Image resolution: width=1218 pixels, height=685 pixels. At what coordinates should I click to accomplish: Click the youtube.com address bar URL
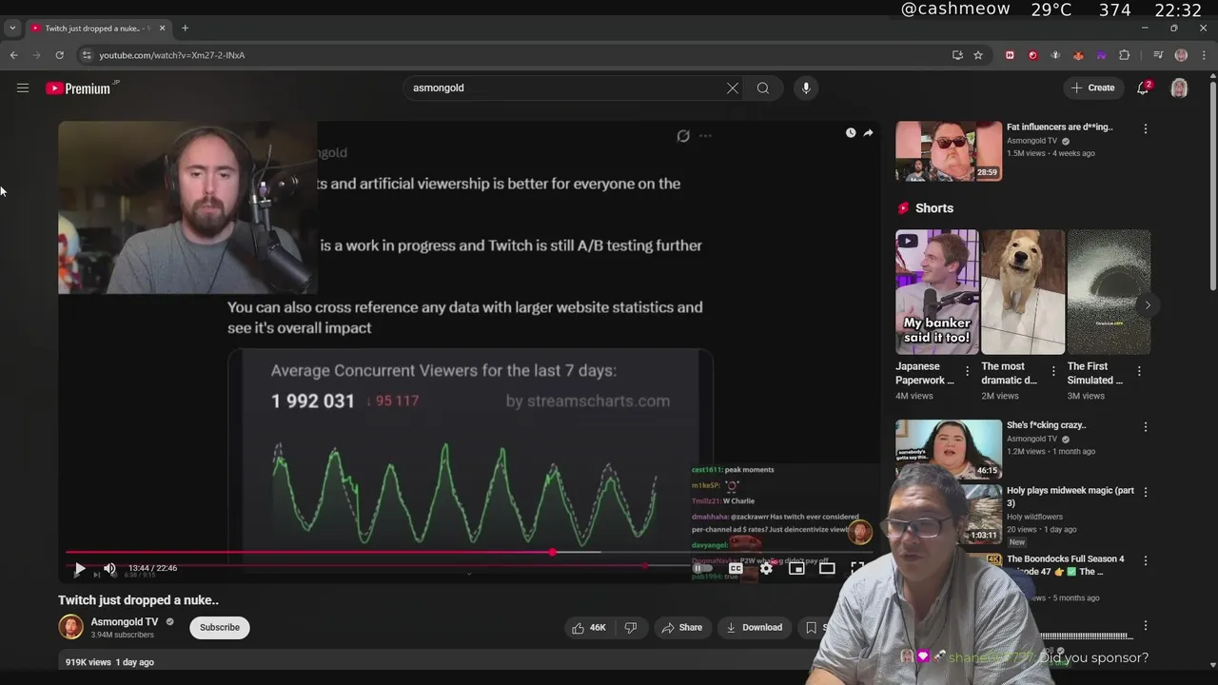point(172,55)
